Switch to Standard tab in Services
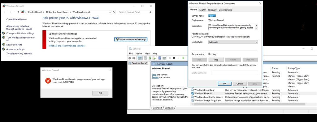The height and width of the screenshot is (122, 317). pos(169,108)
